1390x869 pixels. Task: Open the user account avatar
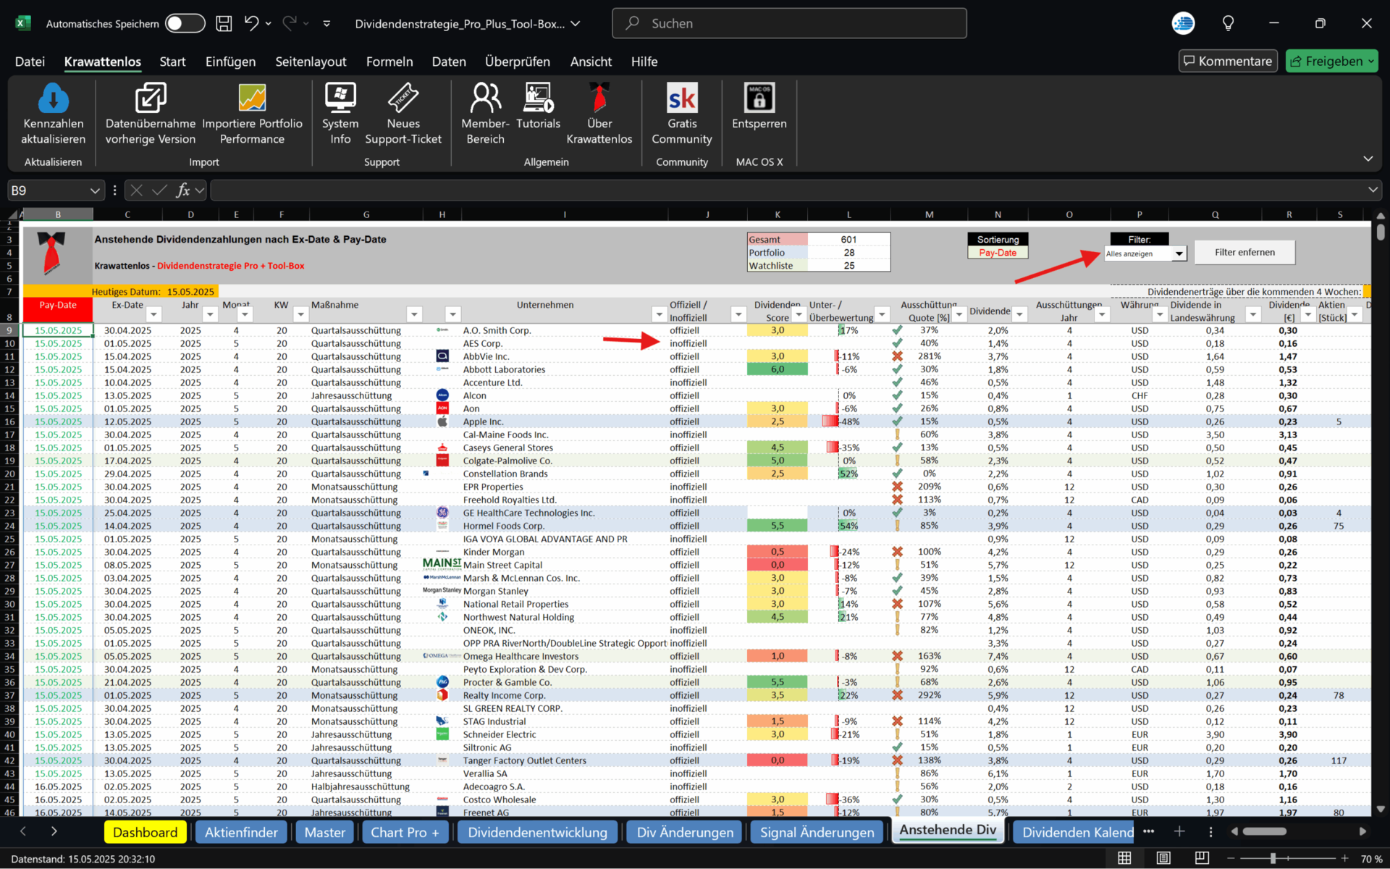pos(1183,23)
